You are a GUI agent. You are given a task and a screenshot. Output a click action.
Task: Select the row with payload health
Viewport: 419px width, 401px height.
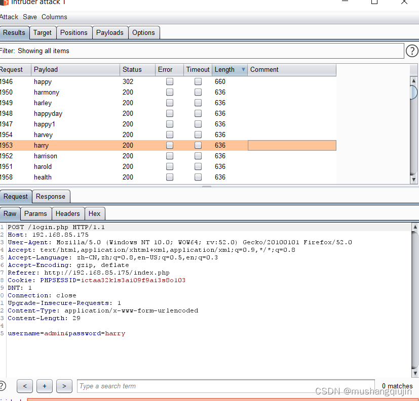pos(168,177)
